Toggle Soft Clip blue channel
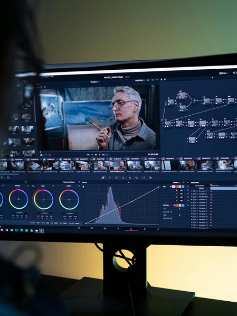 click(183, 206)
